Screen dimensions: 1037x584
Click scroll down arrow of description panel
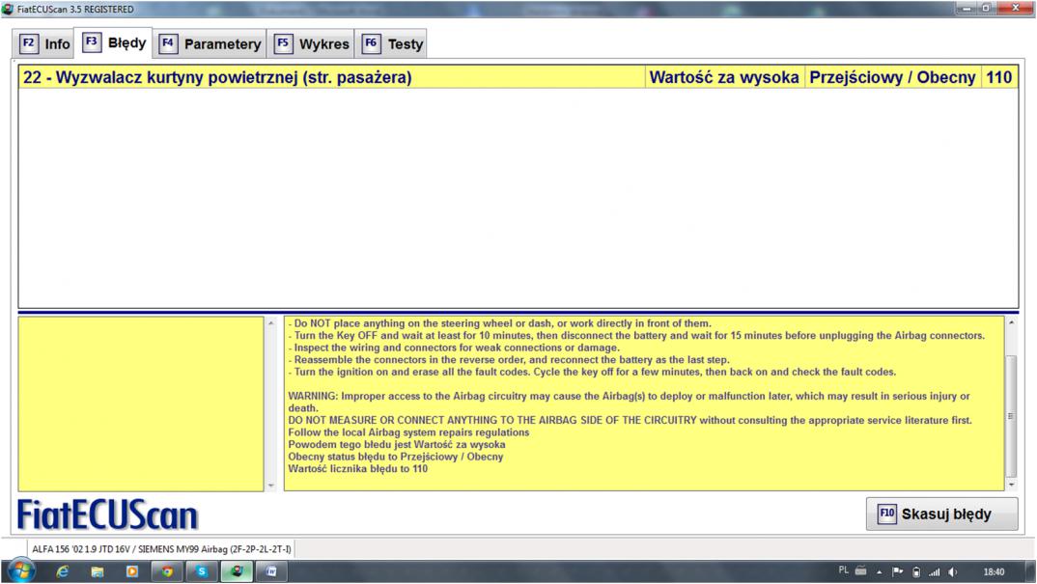point(1011,485)
